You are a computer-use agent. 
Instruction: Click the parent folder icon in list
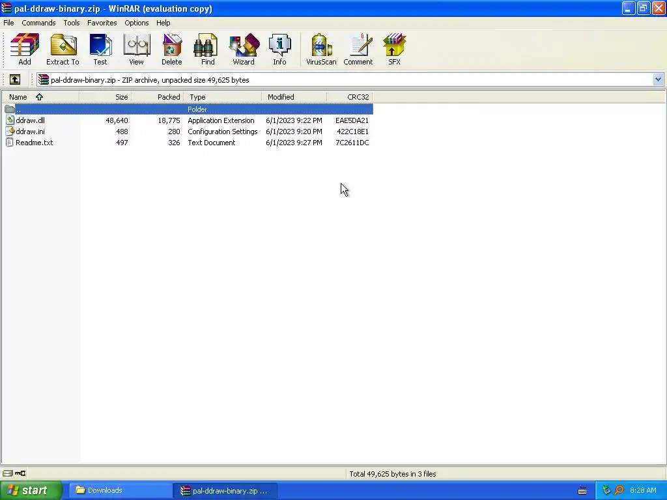tap(10, 109)
